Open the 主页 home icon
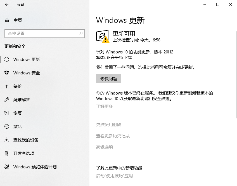 pos(7,20)
